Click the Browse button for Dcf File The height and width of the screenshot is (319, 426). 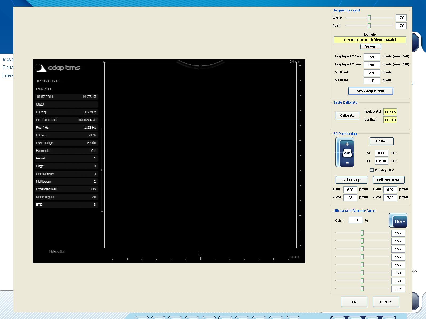(x=371, y=47)
